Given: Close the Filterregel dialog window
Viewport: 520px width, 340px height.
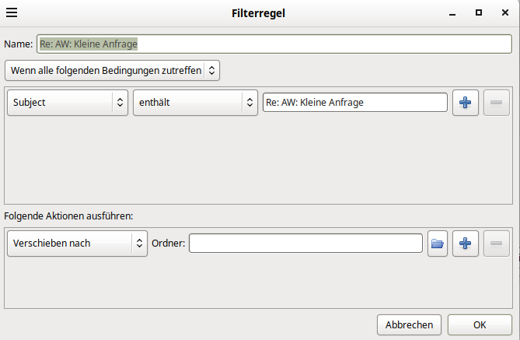Looking at the screenshot, I should (505, 12).
